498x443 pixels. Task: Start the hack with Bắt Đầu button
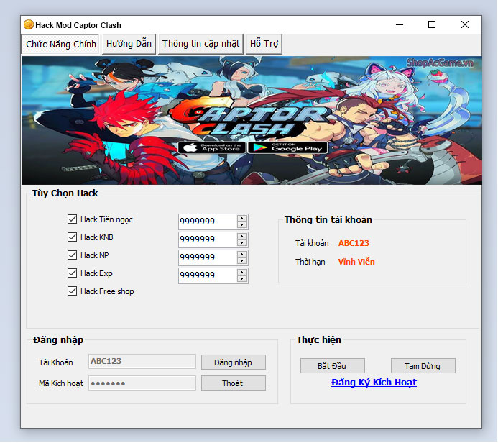[333, 366]
